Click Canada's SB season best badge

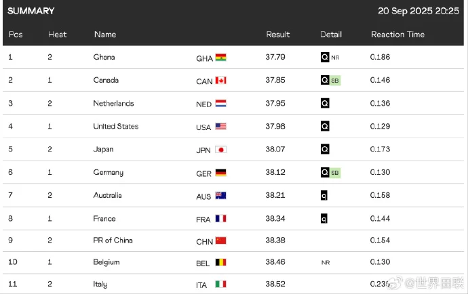pos(335,81)
